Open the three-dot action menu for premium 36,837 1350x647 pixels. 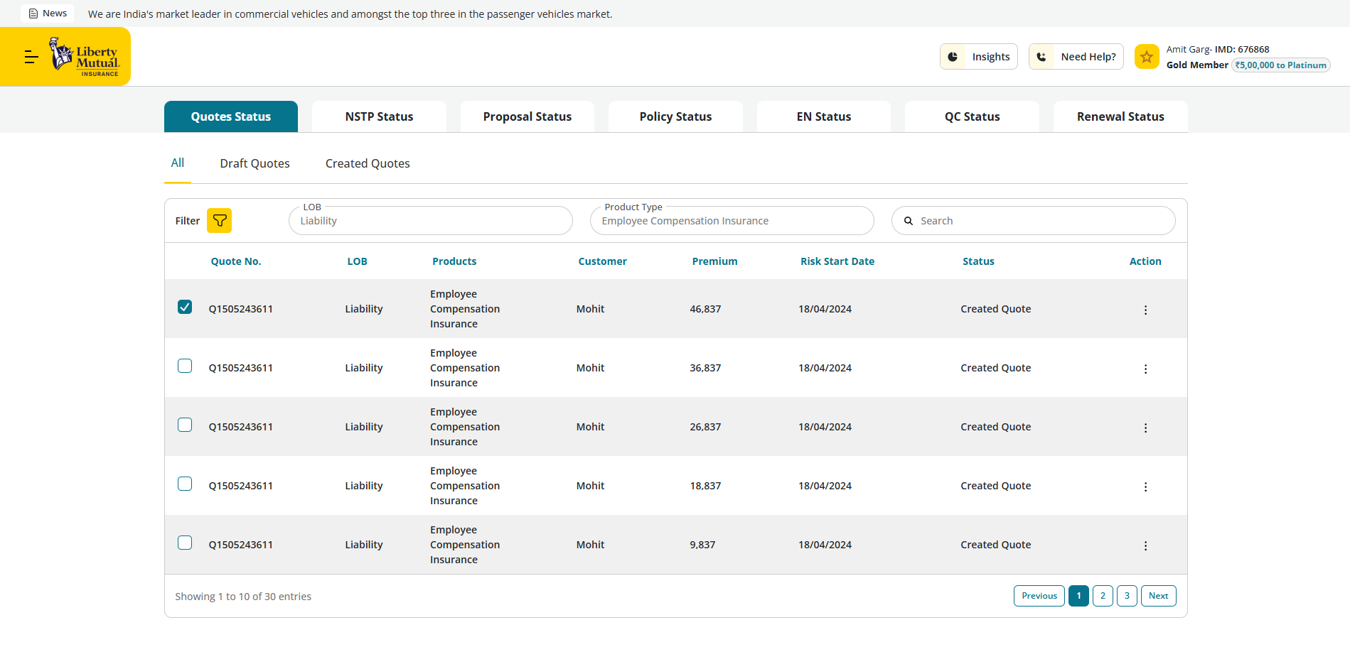pyautogui.click(x=1145, y=369)
